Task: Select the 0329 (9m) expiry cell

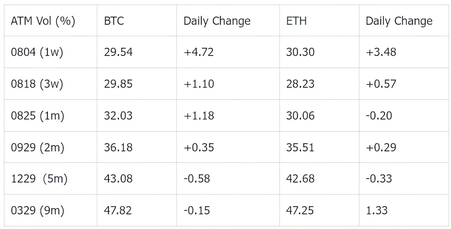Action: (x=38, y=211)
